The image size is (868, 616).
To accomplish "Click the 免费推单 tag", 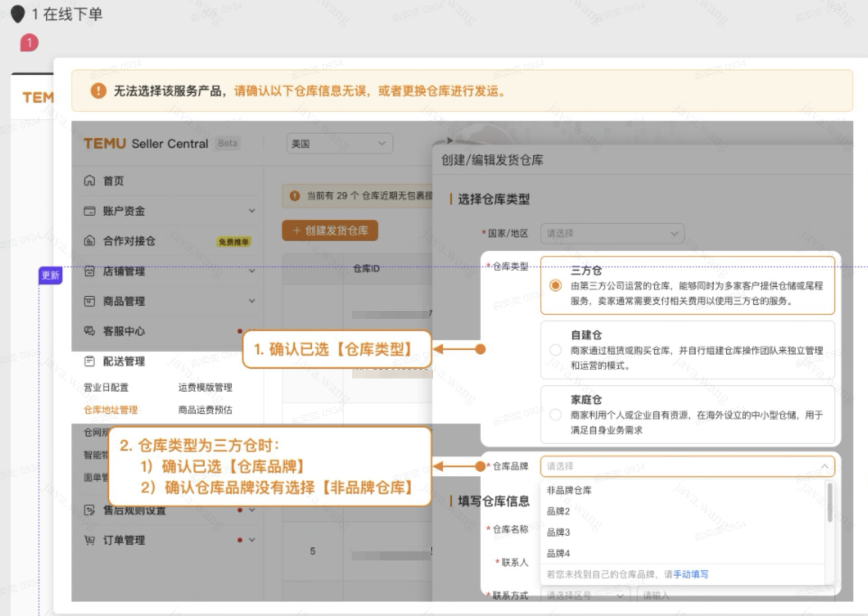I will tap(234, 242).
